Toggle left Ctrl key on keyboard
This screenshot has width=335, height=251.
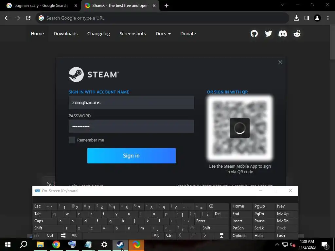tap(51, 235)
